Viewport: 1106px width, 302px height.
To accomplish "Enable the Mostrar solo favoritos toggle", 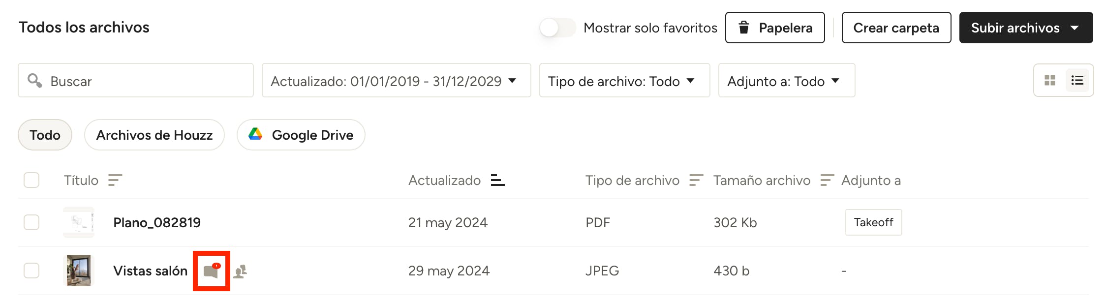I will tap(557, 28).
